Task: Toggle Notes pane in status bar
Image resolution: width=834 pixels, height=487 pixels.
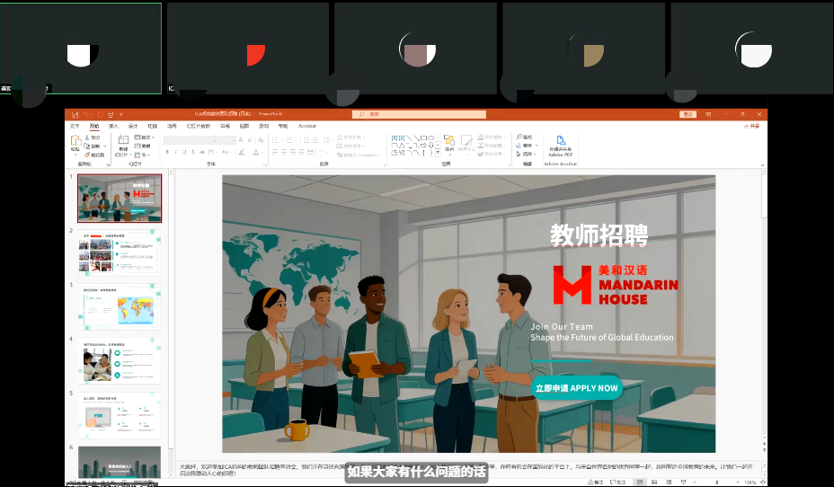Action: [595, 483]
